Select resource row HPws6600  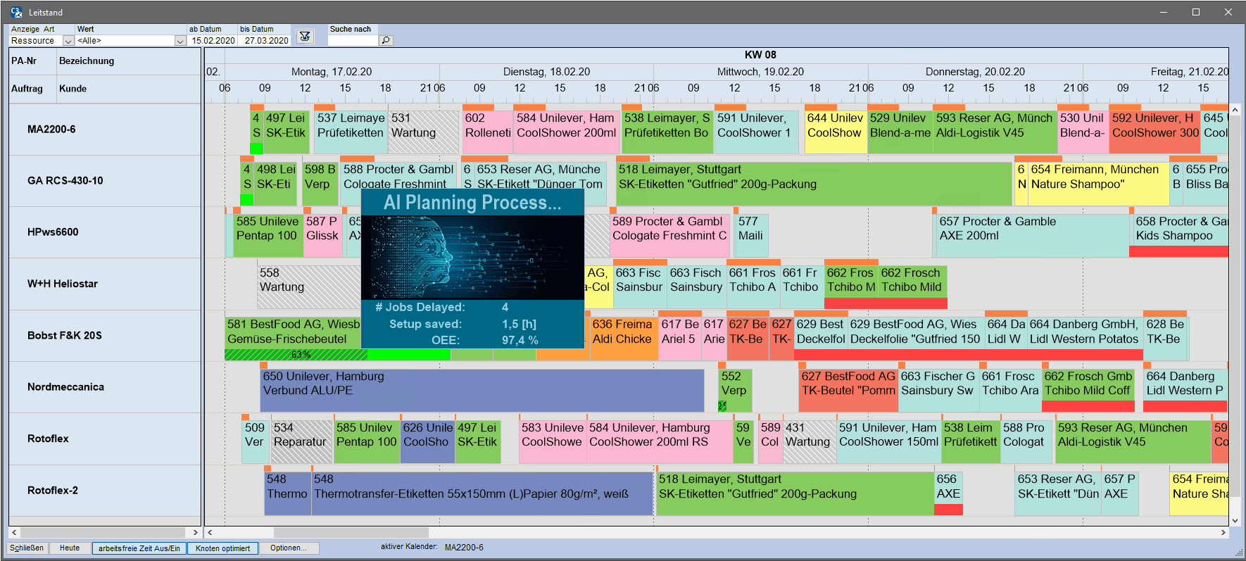[x=105, y=232]
